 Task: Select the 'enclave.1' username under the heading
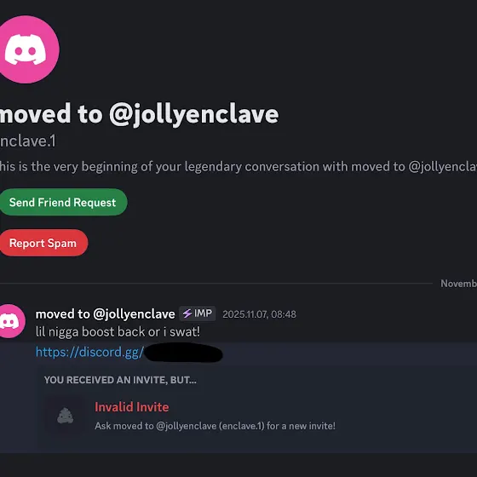coord(28,141)
